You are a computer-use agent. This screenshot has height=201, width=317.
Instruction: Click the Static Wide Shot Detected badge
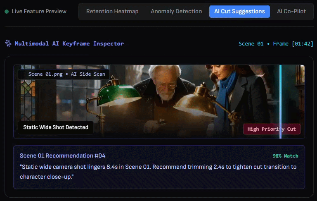click(x=56, y=127)
